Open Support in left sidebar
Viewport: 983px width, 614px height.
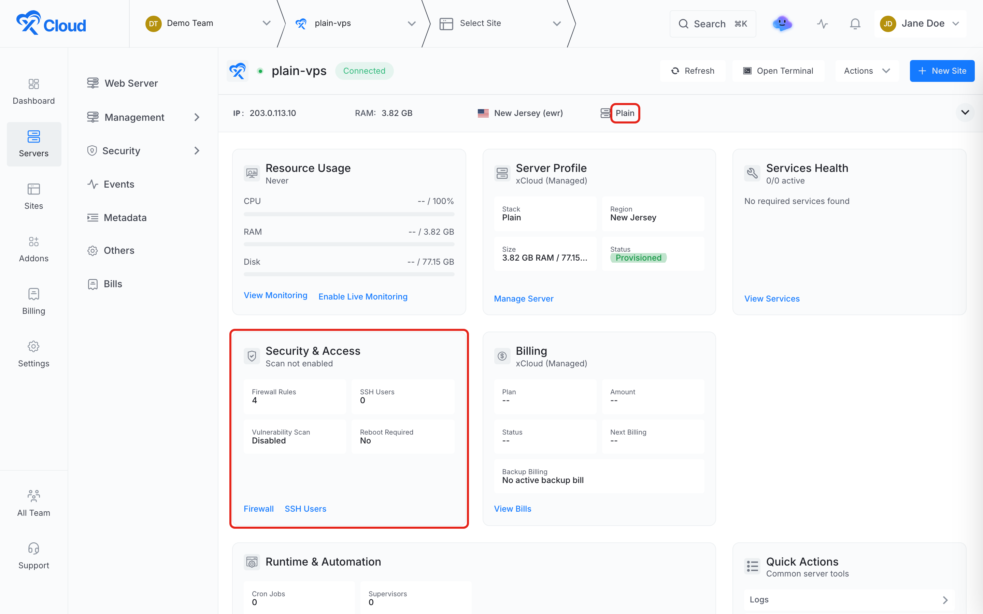pos(34,556)
